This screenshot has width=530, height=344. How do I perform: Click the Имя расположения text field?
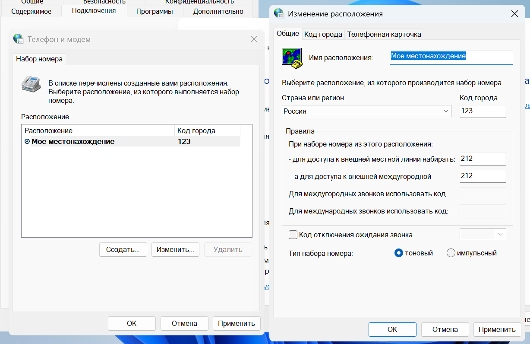[x=451, y=56]
